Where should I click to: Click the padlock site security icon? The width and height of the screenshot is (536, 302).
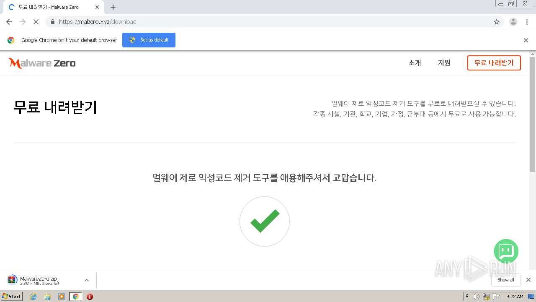(52, 22)
